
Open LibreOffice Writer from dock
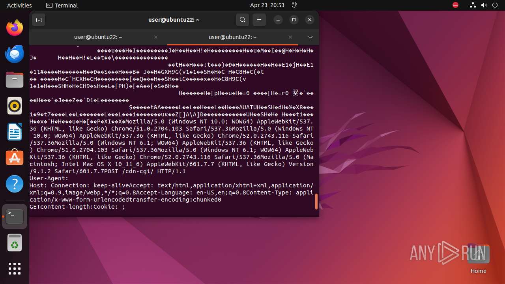point(15,132)
